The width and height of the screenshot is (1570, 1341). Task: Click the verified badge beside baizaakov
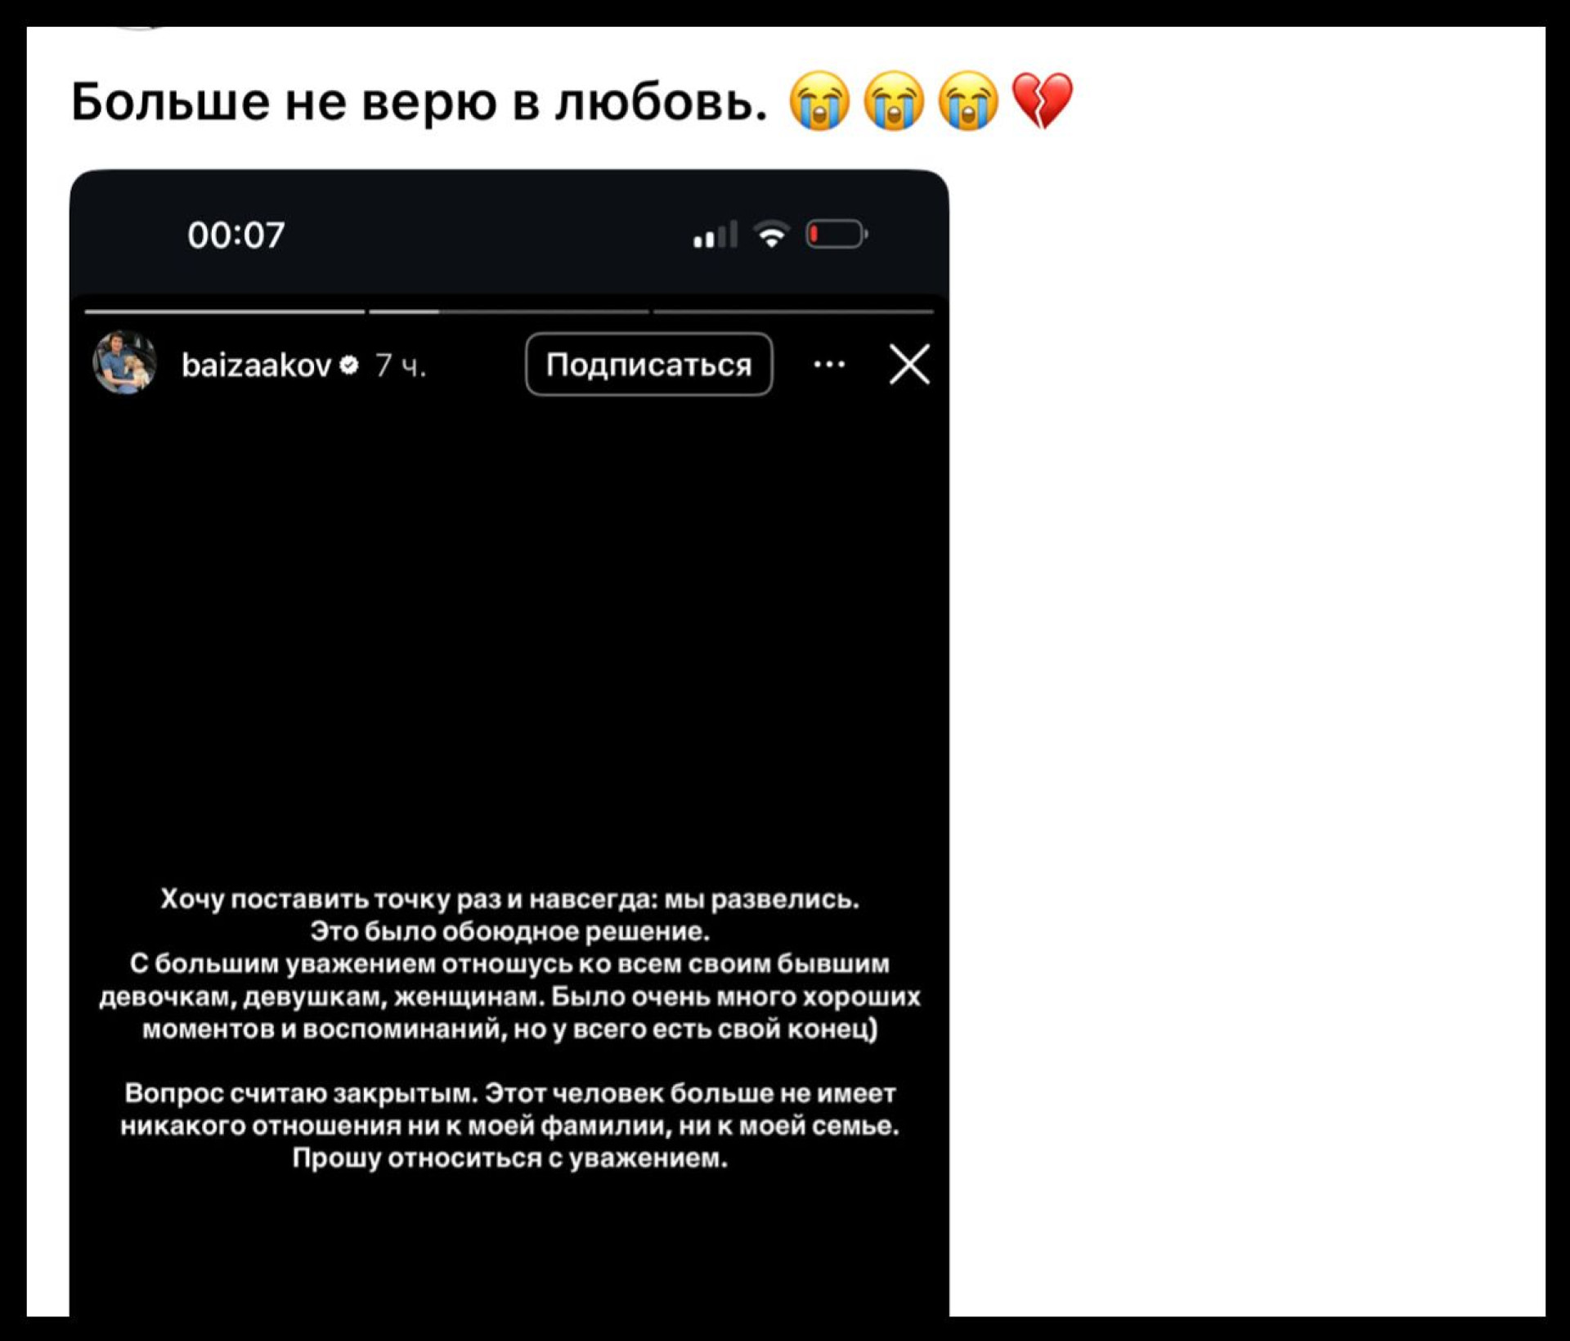pyautogui.click(x=349, y=365)
